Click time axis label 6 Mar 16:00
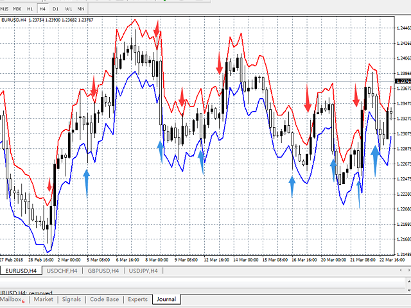Viewport: 411px width, 308px height. coord(128,260)
